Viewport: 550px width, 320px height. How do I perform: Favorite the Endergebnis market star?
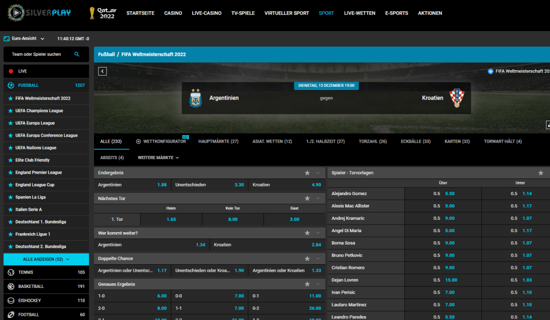tap(307, 173)
